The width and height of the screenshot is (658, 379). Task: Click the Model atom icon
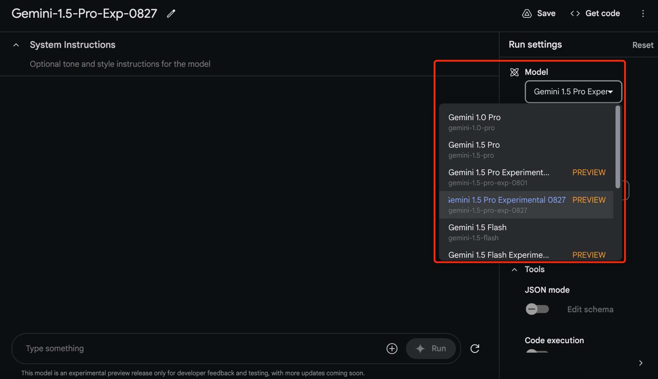click(514, 72)
